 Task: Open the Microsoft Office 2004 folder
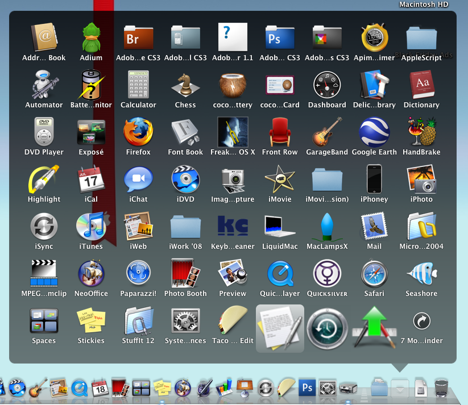tap(421, 226)
